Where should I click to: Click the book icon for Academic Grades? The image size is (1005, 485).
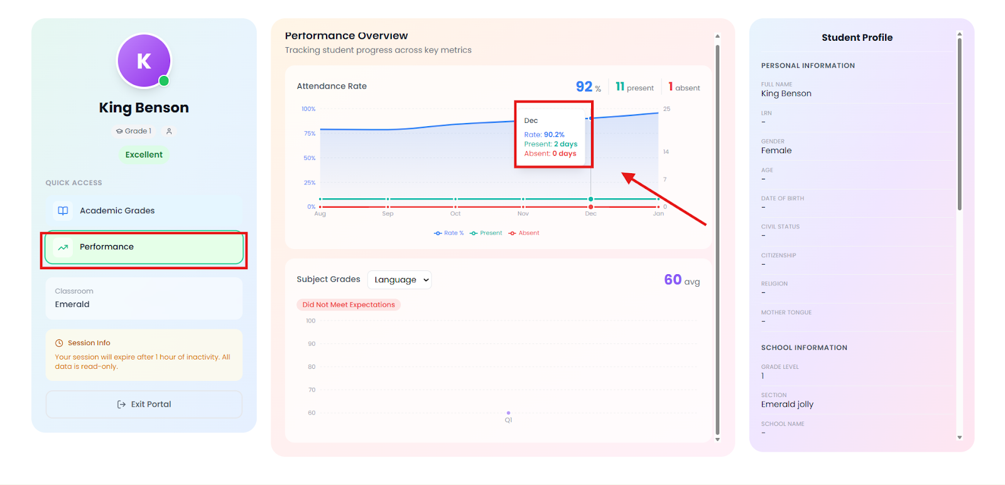tap(63, 211)
